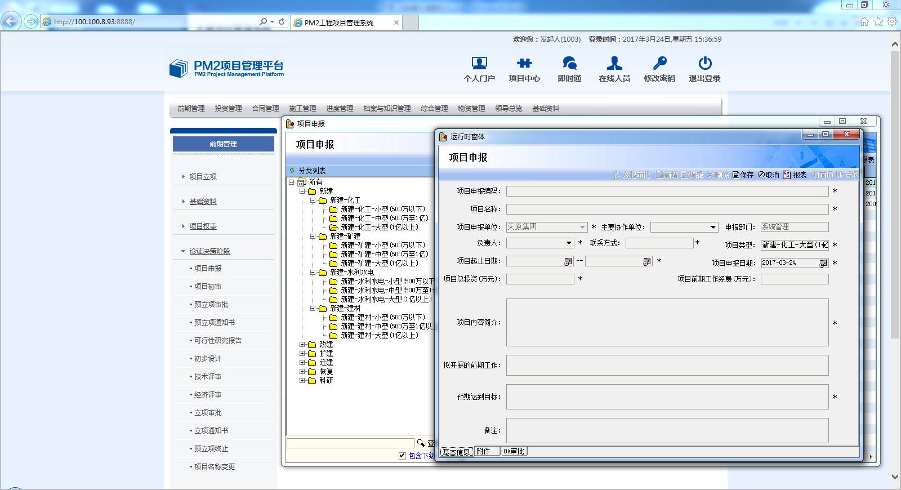Open the 项目立项 sidebar link
This screenshot has height=490, width=901.
click(203, 177)
